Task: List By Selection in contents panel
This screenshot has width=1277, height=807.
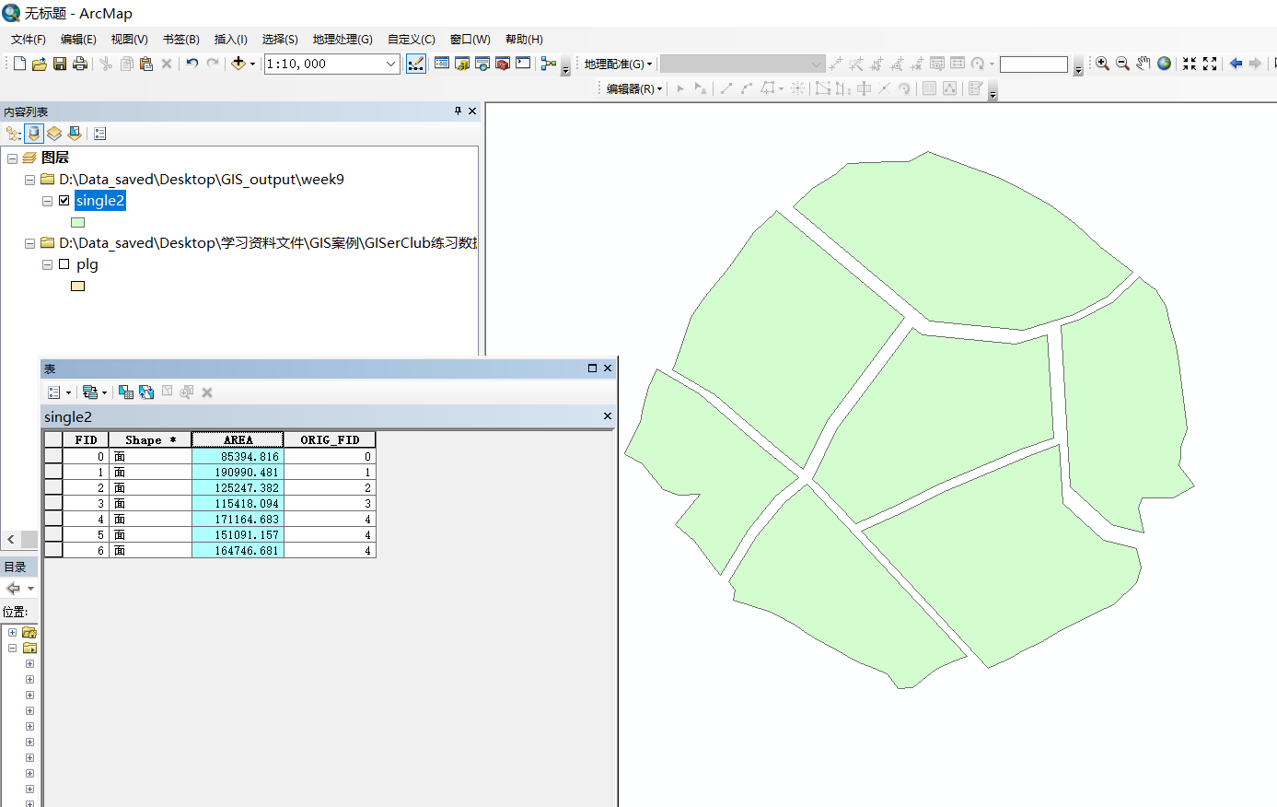Action: [75, 134]
